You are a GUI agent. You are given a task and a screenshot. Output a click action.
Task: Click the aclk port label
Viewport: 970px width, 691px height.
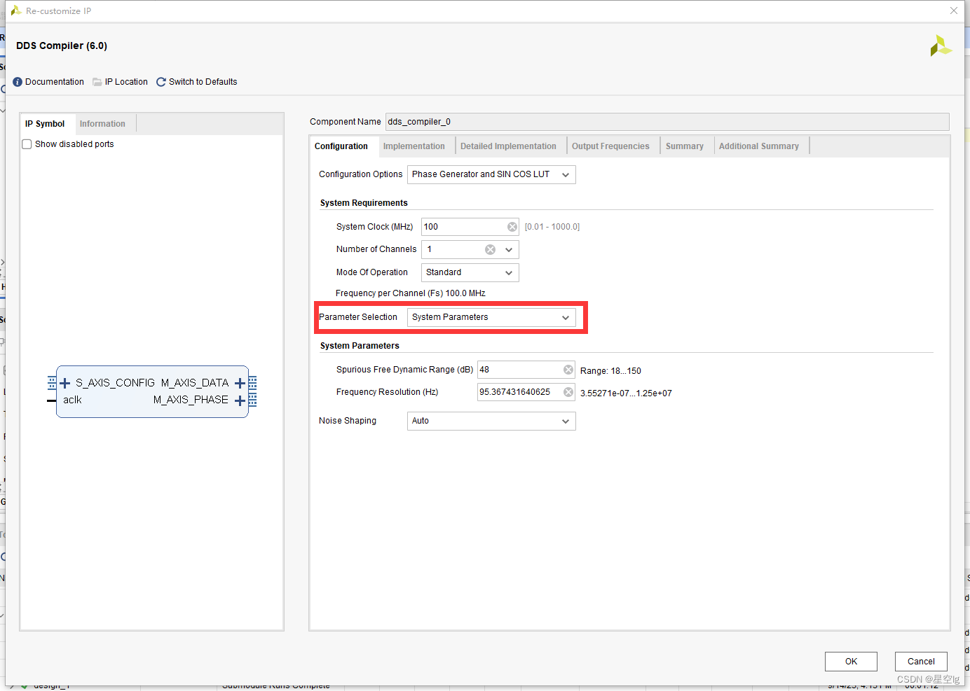pos(72,400)
